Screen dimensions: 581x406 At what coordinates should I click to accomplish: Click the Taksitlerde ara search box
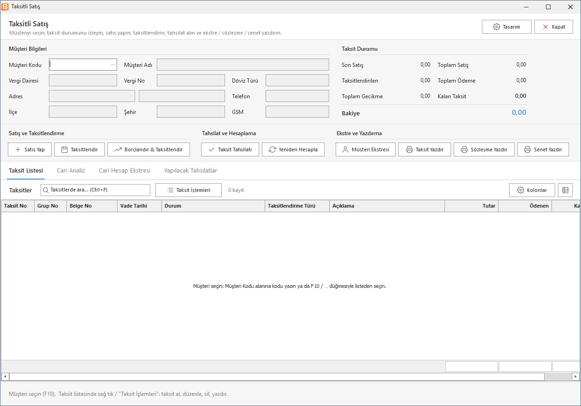pos(95,190)
